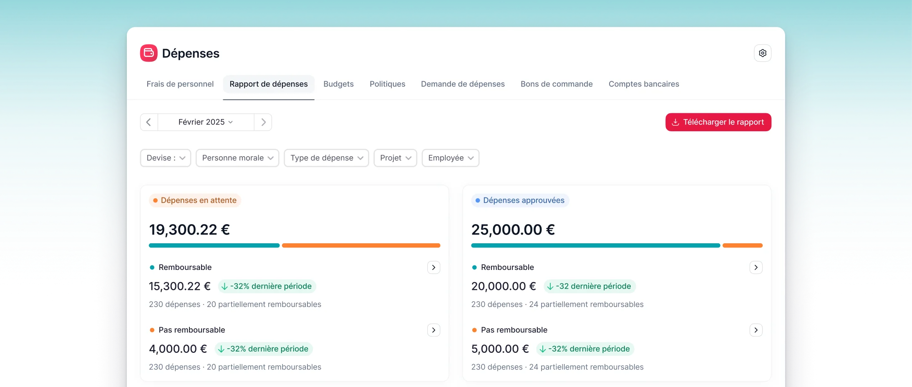Viewport: 912px width, 387px height.
Task: Expand the Personne morale filter dropdown
Action: (237, 158)
